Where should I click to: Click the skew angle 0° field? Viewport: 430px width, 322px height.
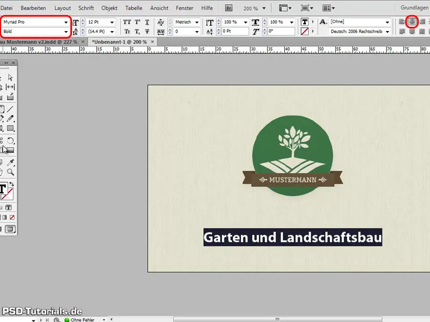click(281, 31)
